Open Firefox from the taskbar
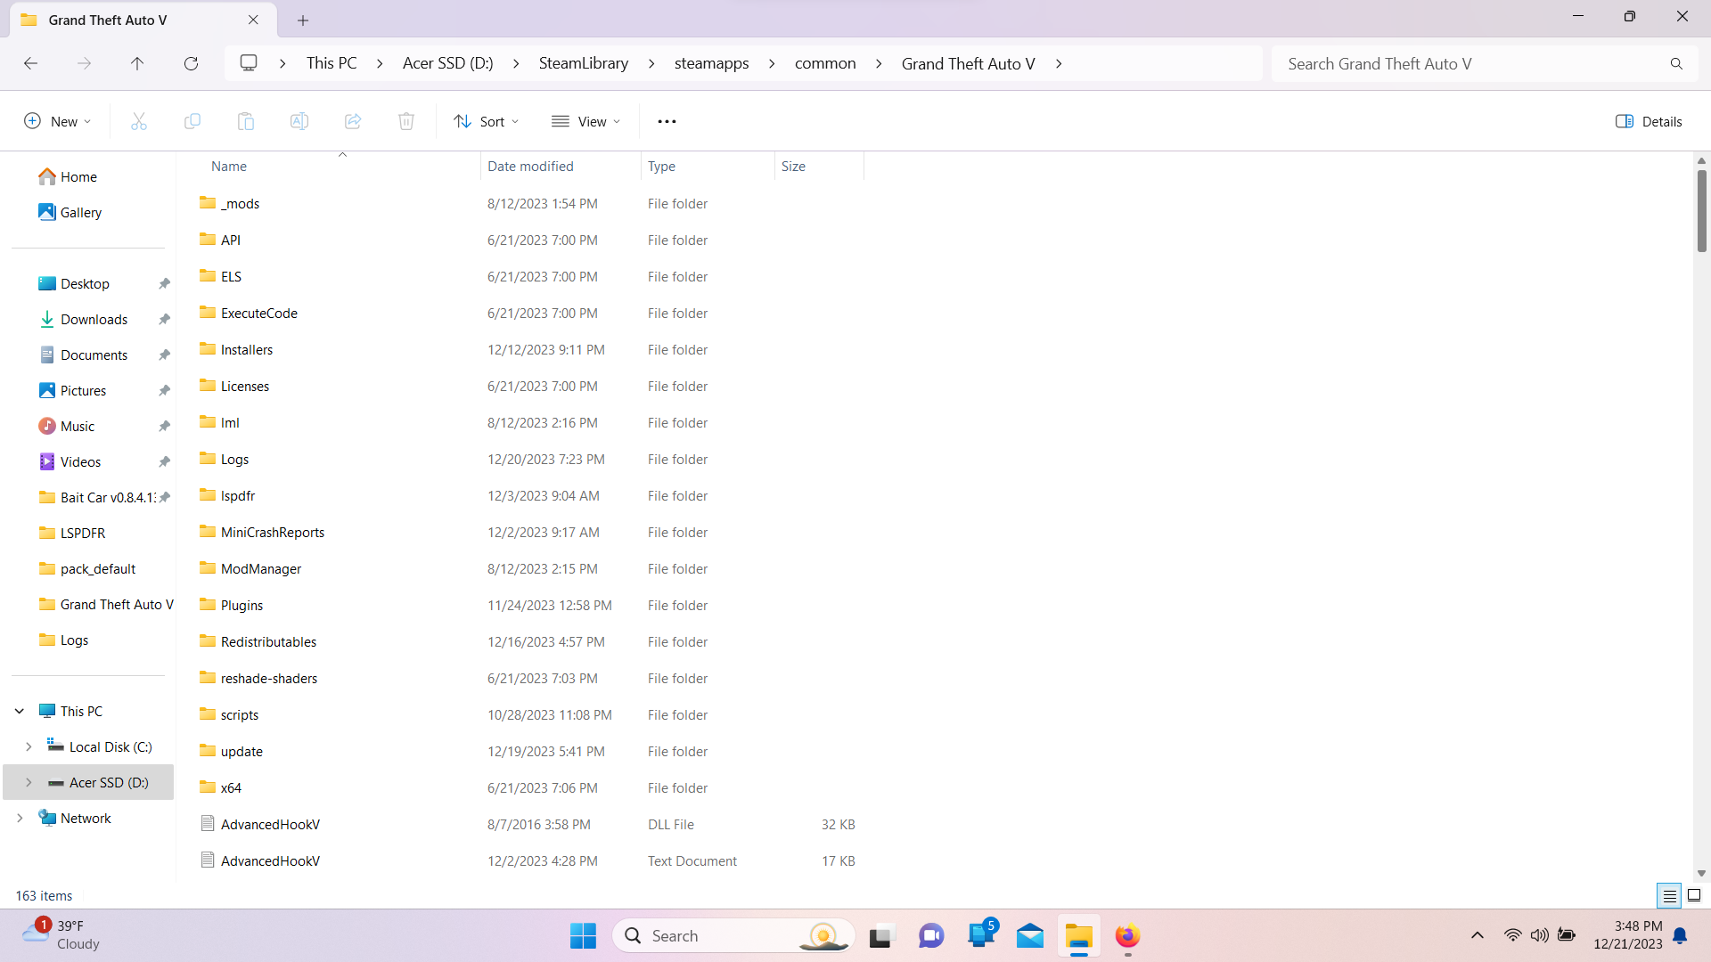The height and width of the screenshot is (962, 1711). (x=1127, y=936)
